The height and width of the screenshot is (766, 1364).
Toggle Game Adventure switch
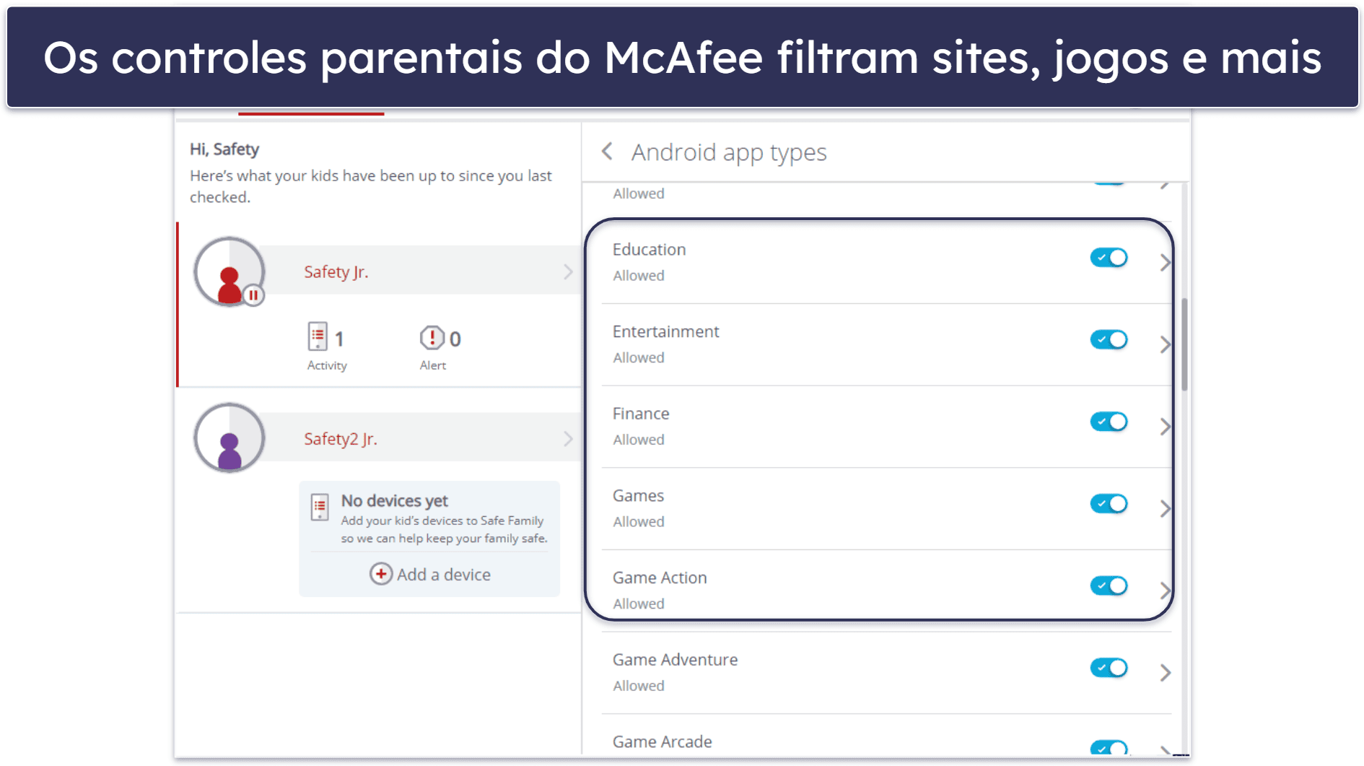1109,668
